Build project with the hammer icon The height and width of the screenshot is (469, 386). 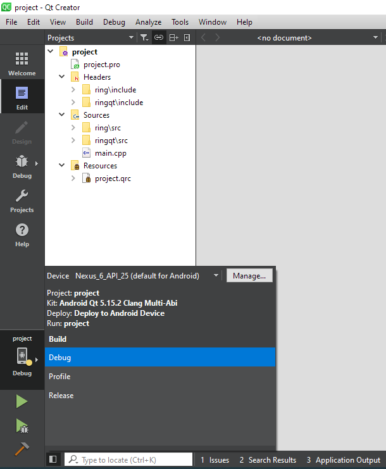pos(22,449)
